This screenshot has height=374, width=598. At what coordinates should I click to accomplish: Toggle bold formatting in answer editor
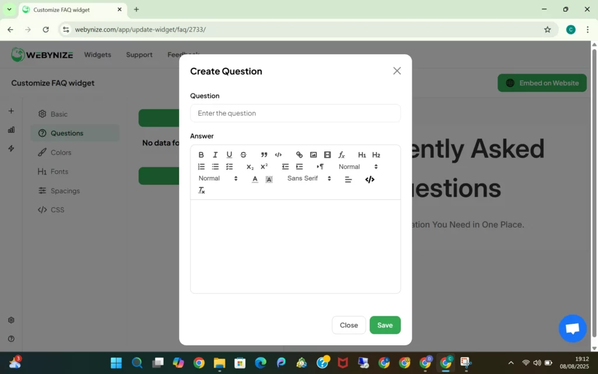point(201,154)
